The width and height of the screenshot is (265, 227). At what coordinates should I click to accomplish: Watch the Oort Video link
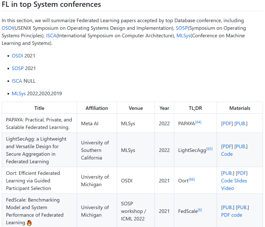click(228, 188)
